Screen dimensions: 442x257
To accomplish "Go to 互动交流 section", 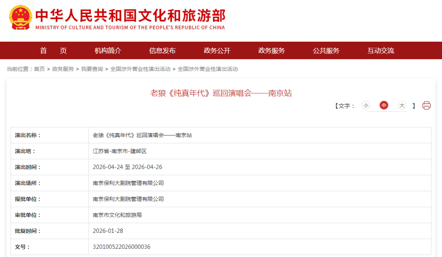I will (x=381, y=51).
